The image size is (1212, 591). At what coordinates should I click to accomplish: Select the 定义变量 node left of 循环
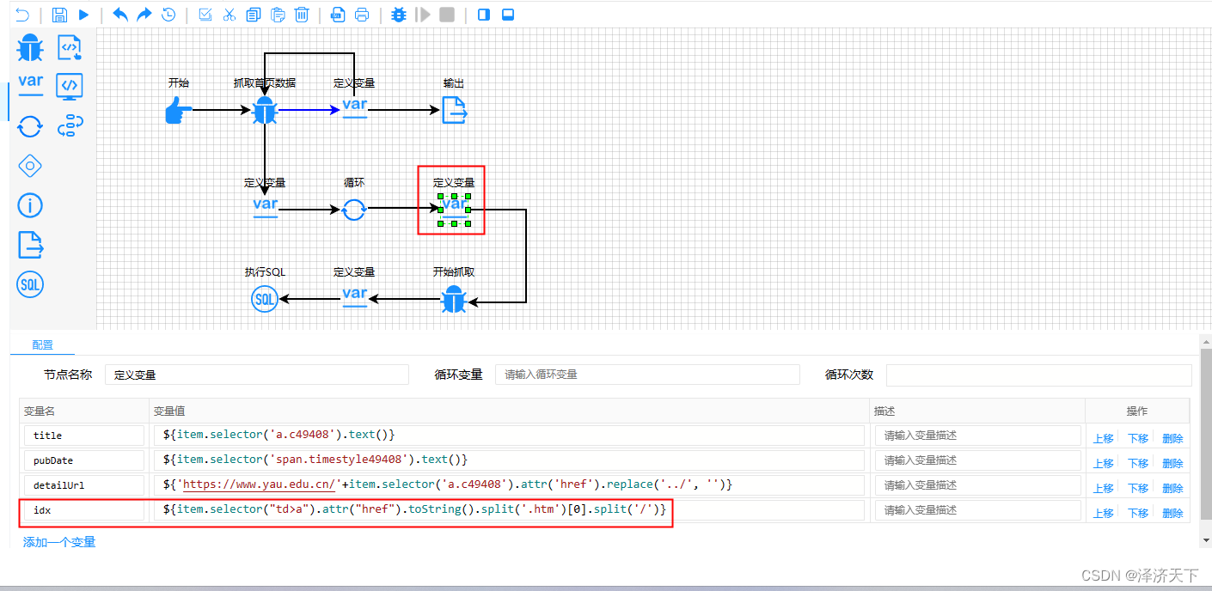[x=265, y=208]
